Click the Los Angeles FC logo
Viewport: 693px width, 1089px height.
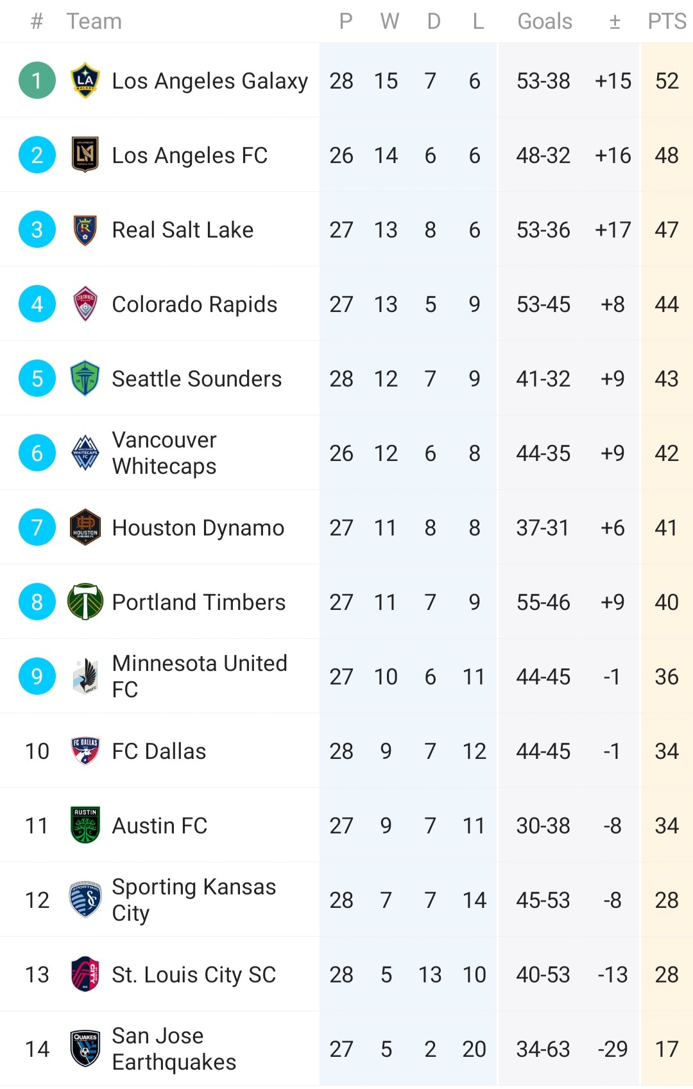[x=85, y=155]
